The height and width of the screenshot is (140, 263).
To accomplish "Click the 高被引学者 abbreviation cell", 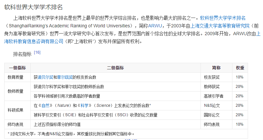I will tap(216, 96).
